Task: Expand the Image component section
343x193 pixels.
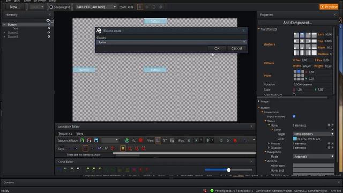Action: 259,101
